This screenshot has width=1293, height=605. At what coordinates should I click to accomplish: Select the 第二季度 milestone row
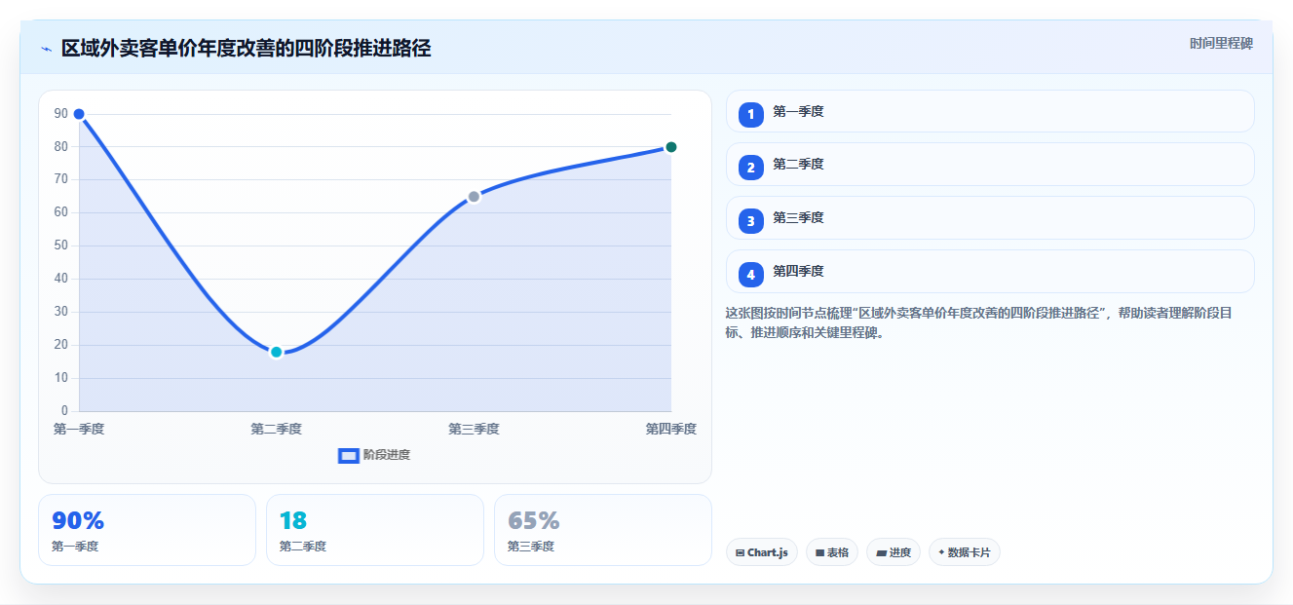click(990, 165)
